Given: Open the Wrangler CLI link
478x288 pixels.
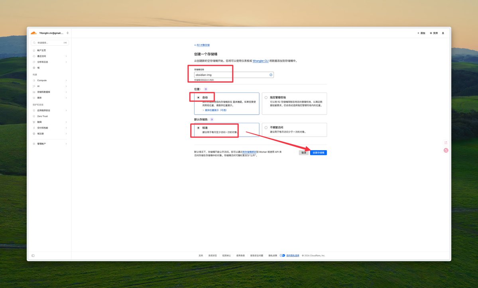Looking at the screenshot, I should [x=261, y=61].
